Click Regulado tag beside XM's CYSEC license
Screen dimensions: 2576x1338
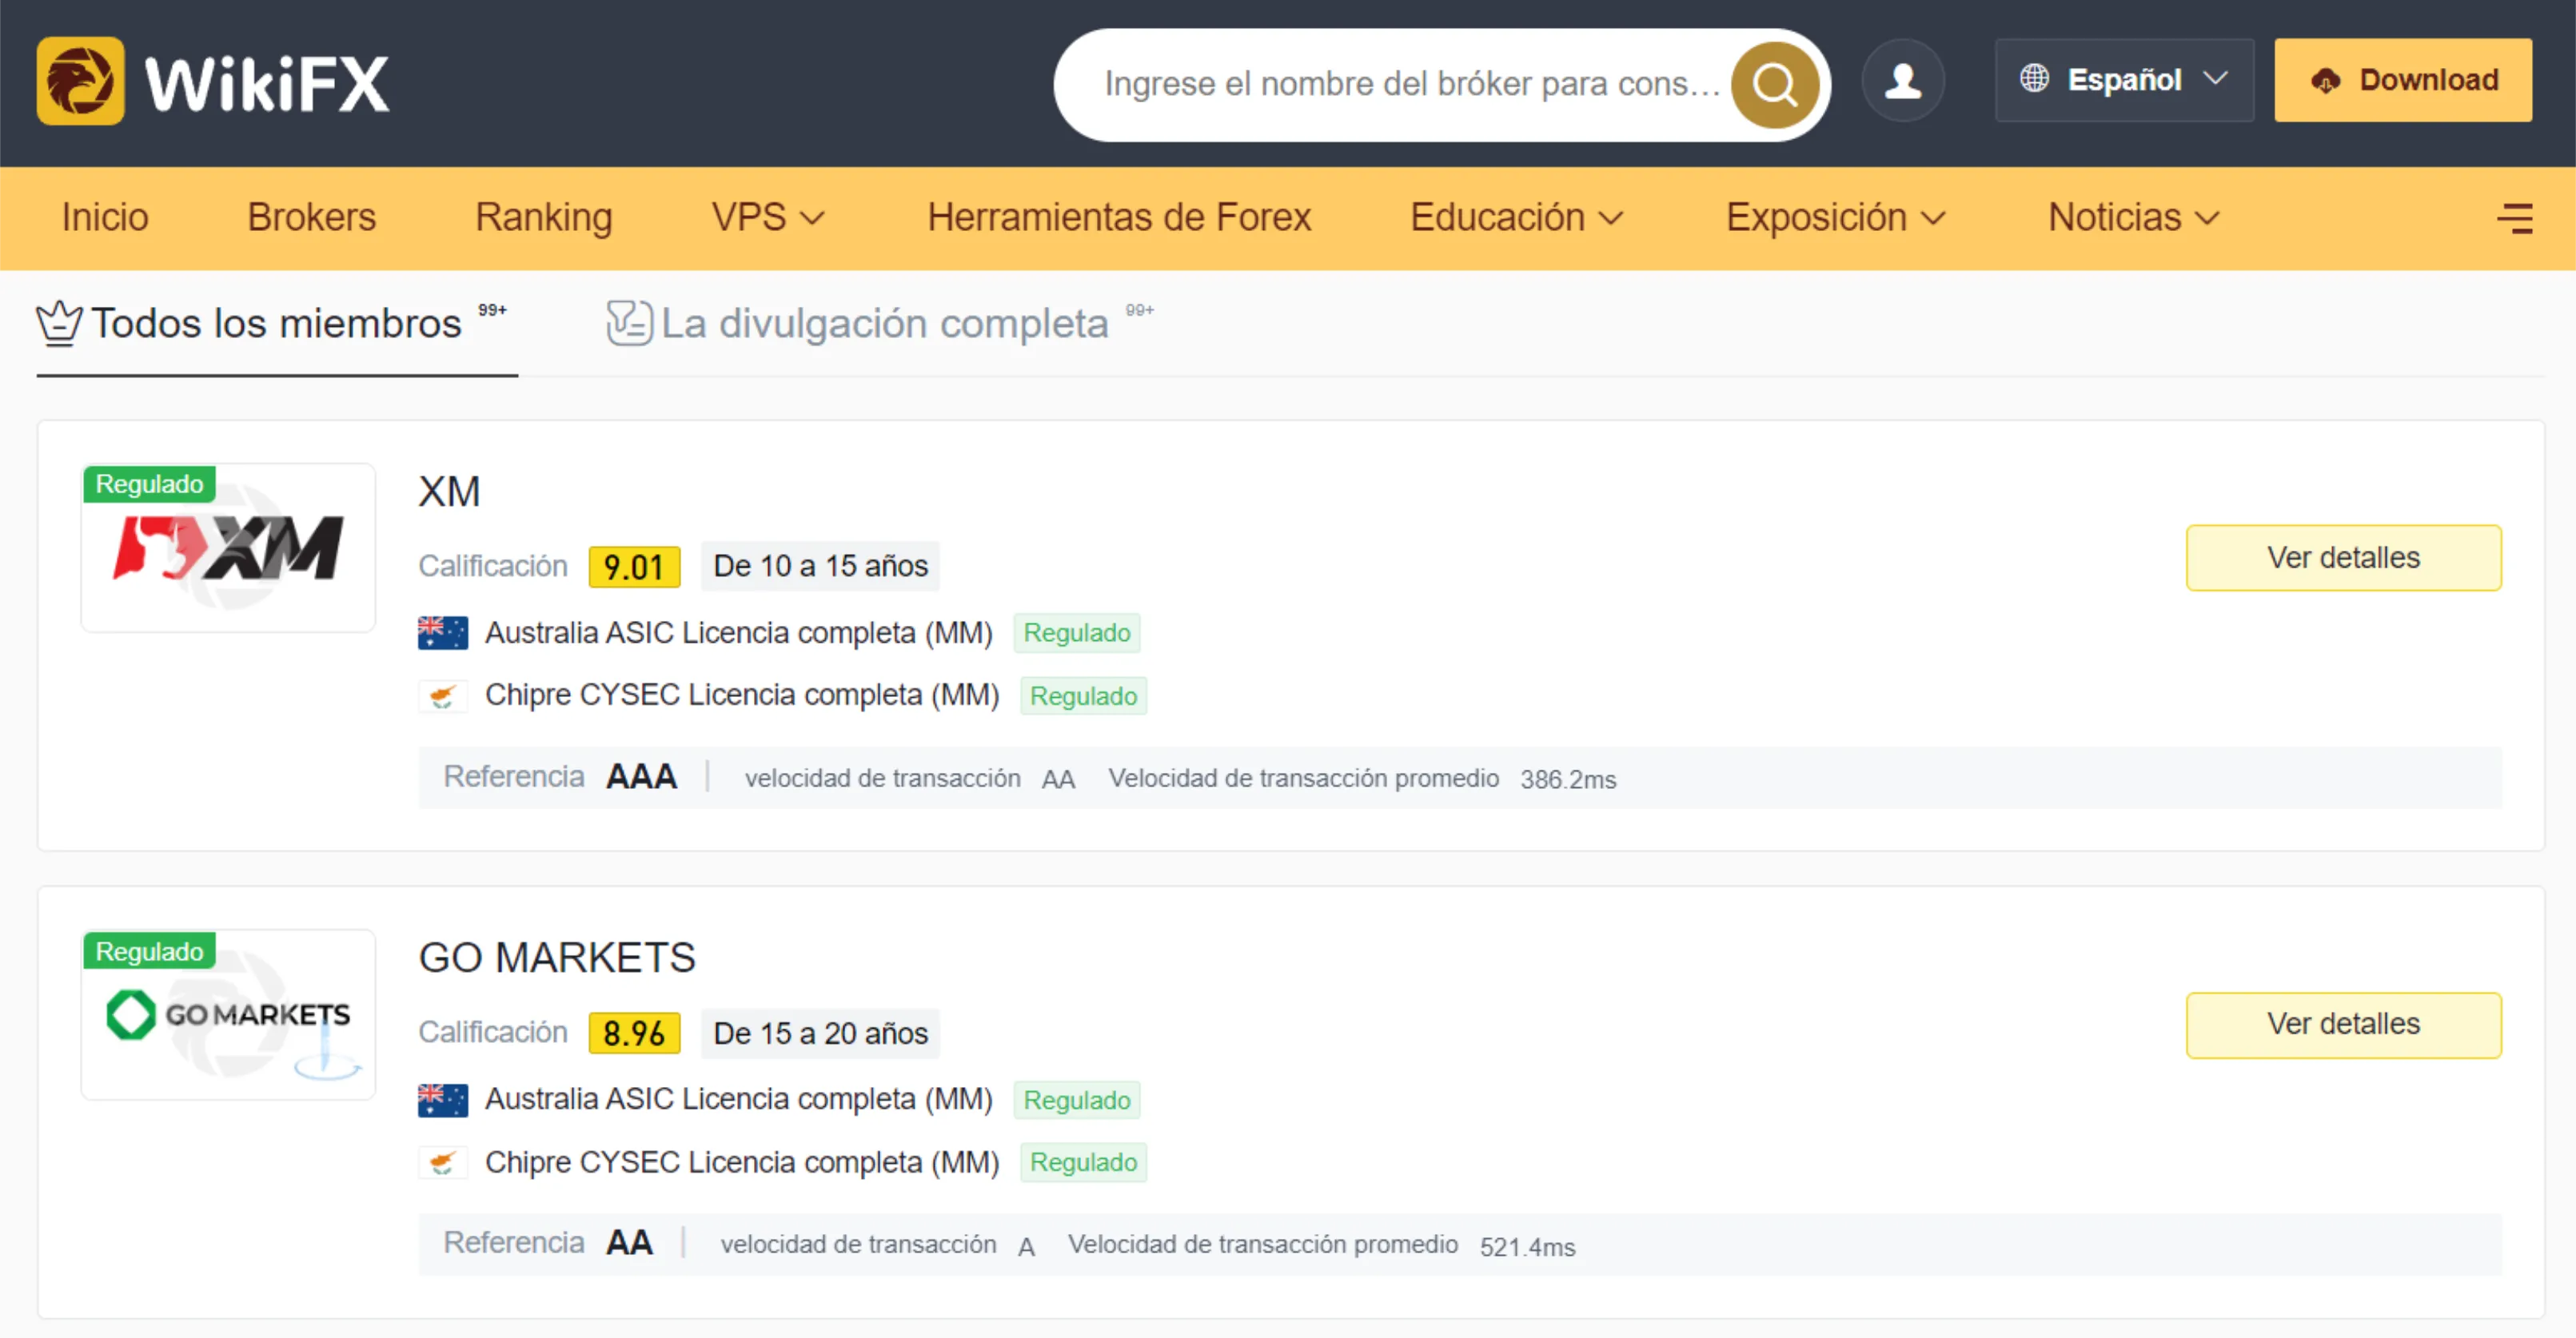pos(1083,696)
